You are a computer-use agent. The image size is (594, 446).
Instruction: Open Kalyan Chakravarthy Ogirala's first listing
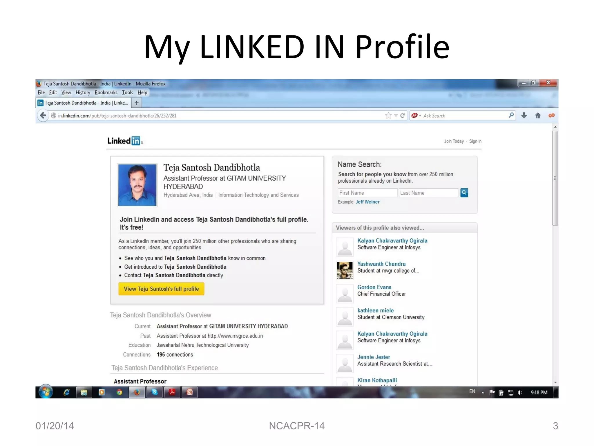[x=392, y=240]
